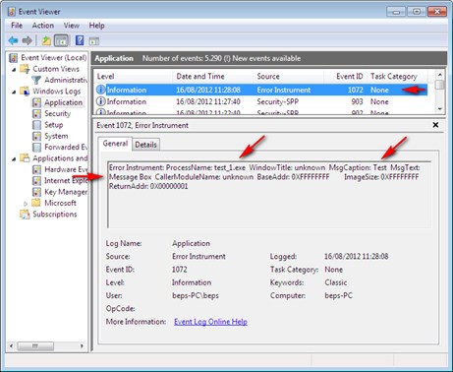Click the Security log icon in tree

pos(36,114)
